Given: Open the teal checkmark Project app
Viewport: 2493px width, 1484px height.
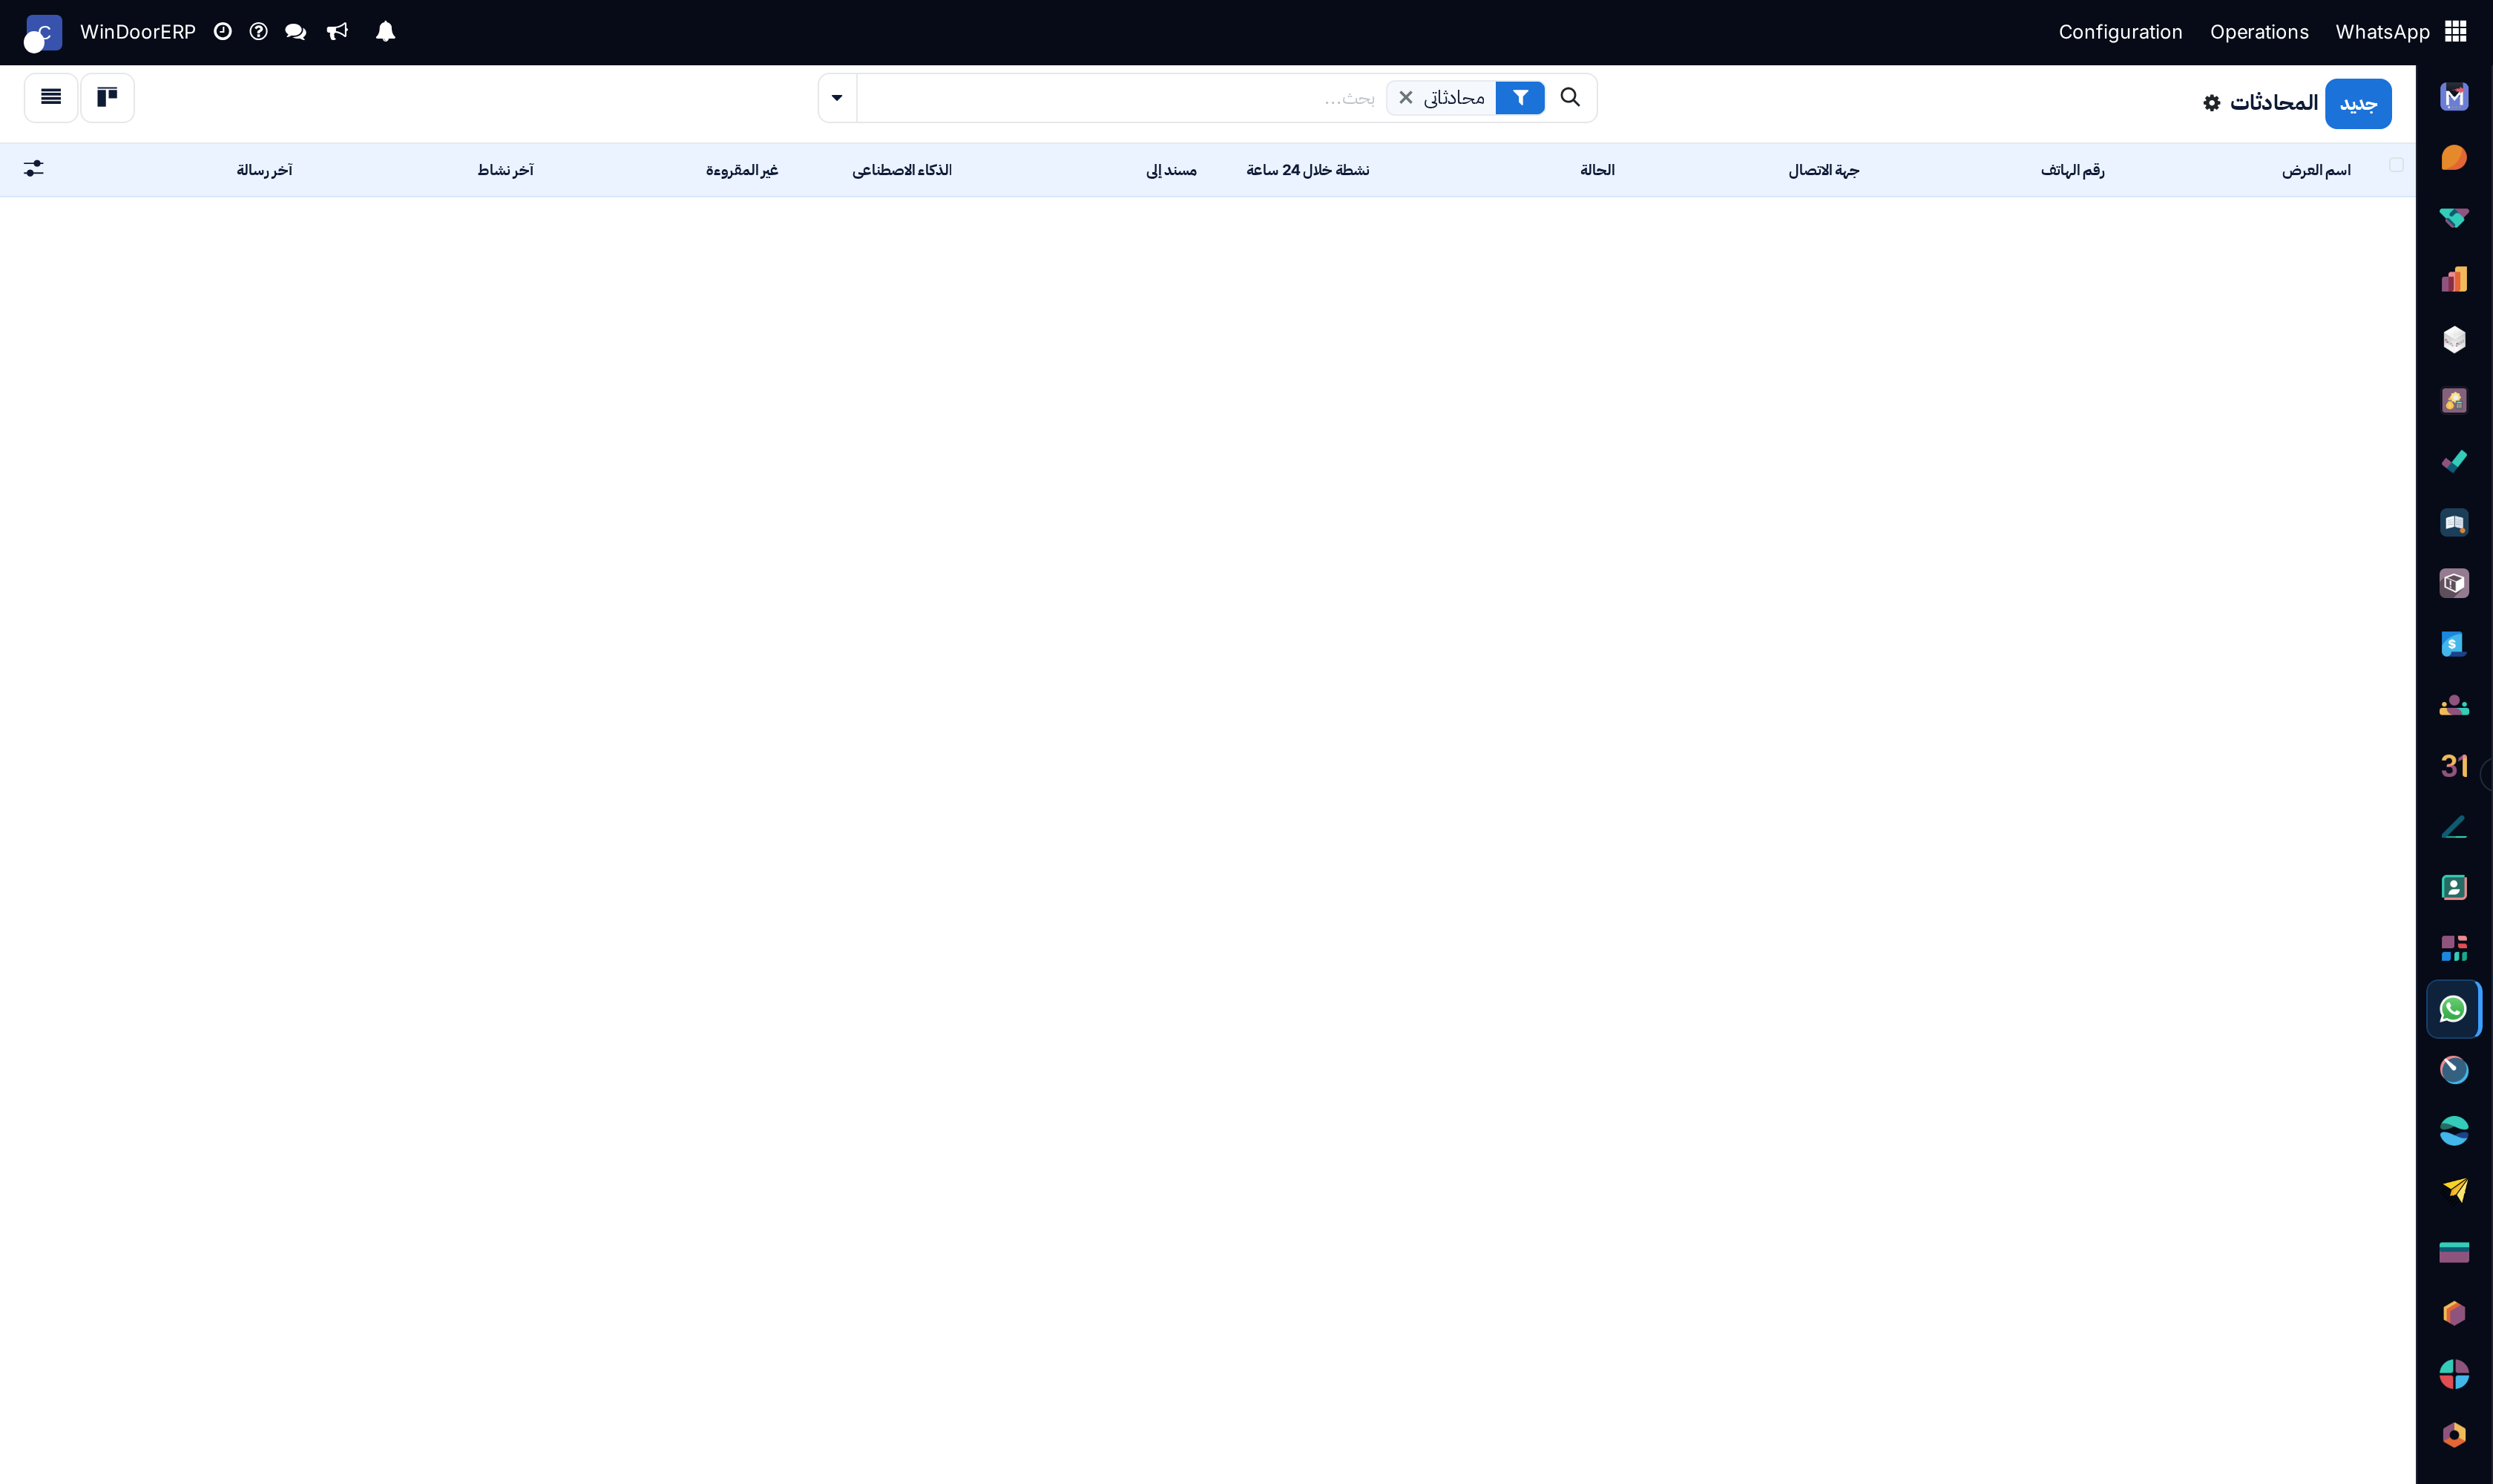Looking at the screenshot, I should 2454,462.
